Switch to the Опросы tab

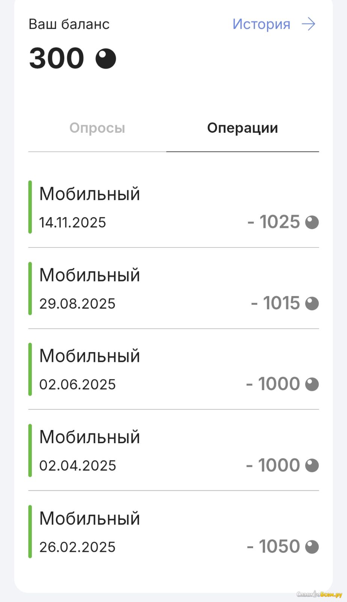pyautogui.click(x=97, y=128)
